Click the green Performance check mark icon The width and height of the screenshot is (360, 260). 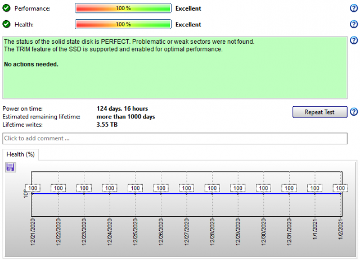pos(6,8)
